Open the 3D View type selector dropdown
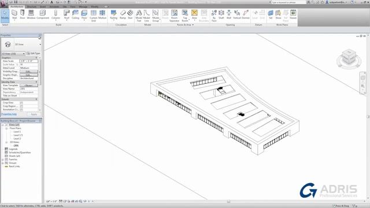Screen dimensions: 370x208 (40, 44)
